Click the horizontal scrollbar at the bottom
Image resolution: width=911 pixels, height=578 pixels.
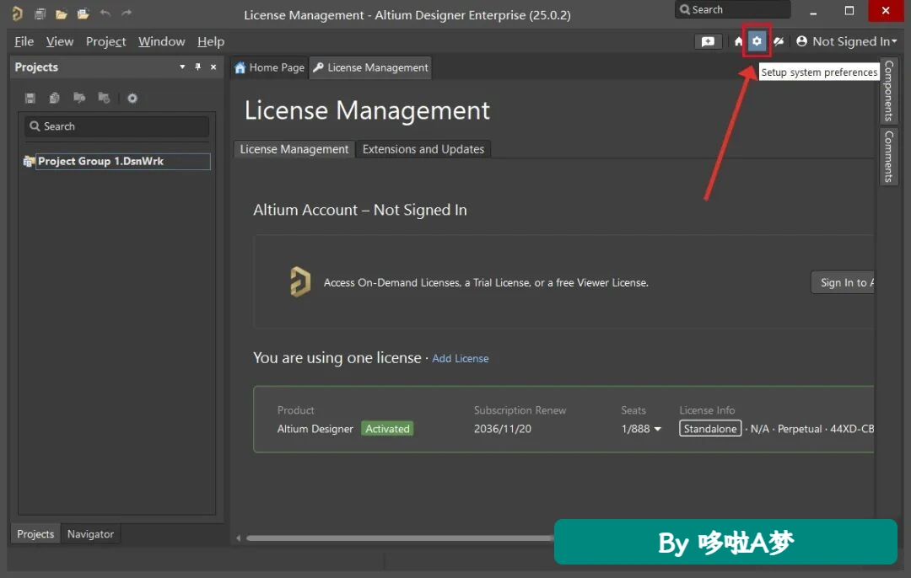pos(398,538)
